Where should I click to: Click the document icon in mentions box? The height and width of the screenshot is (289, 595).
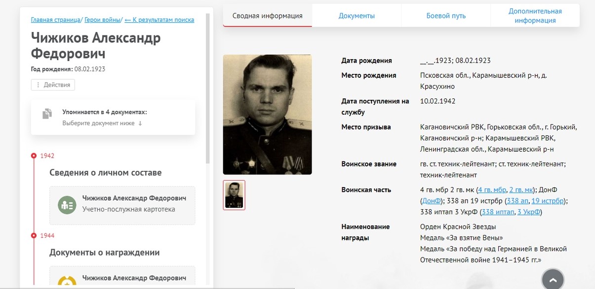click(x=47, y=114)
